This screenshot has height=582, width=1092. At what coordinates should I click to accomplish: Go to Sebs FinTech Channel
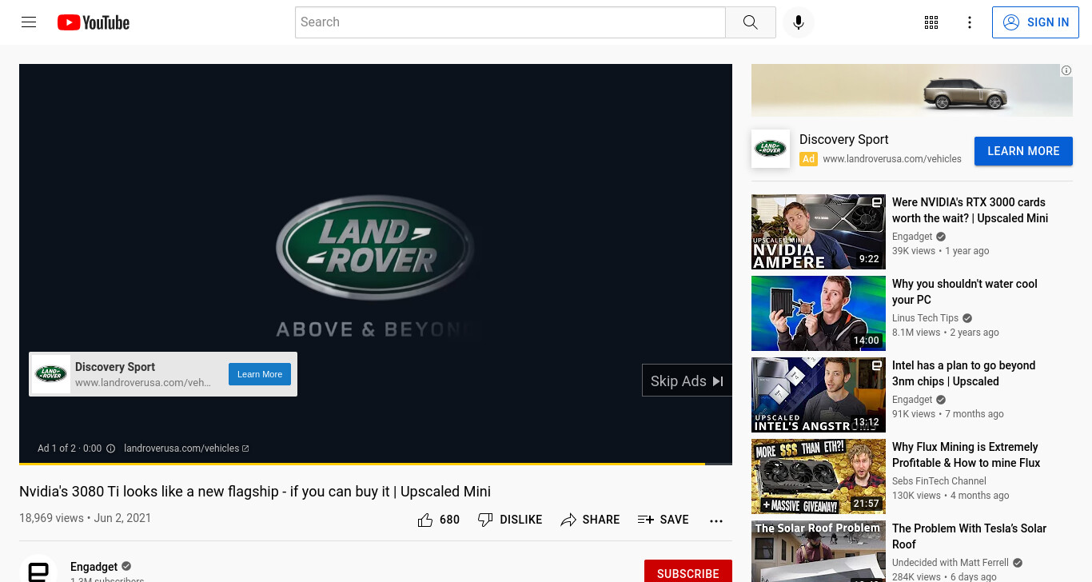pos(939,481)
